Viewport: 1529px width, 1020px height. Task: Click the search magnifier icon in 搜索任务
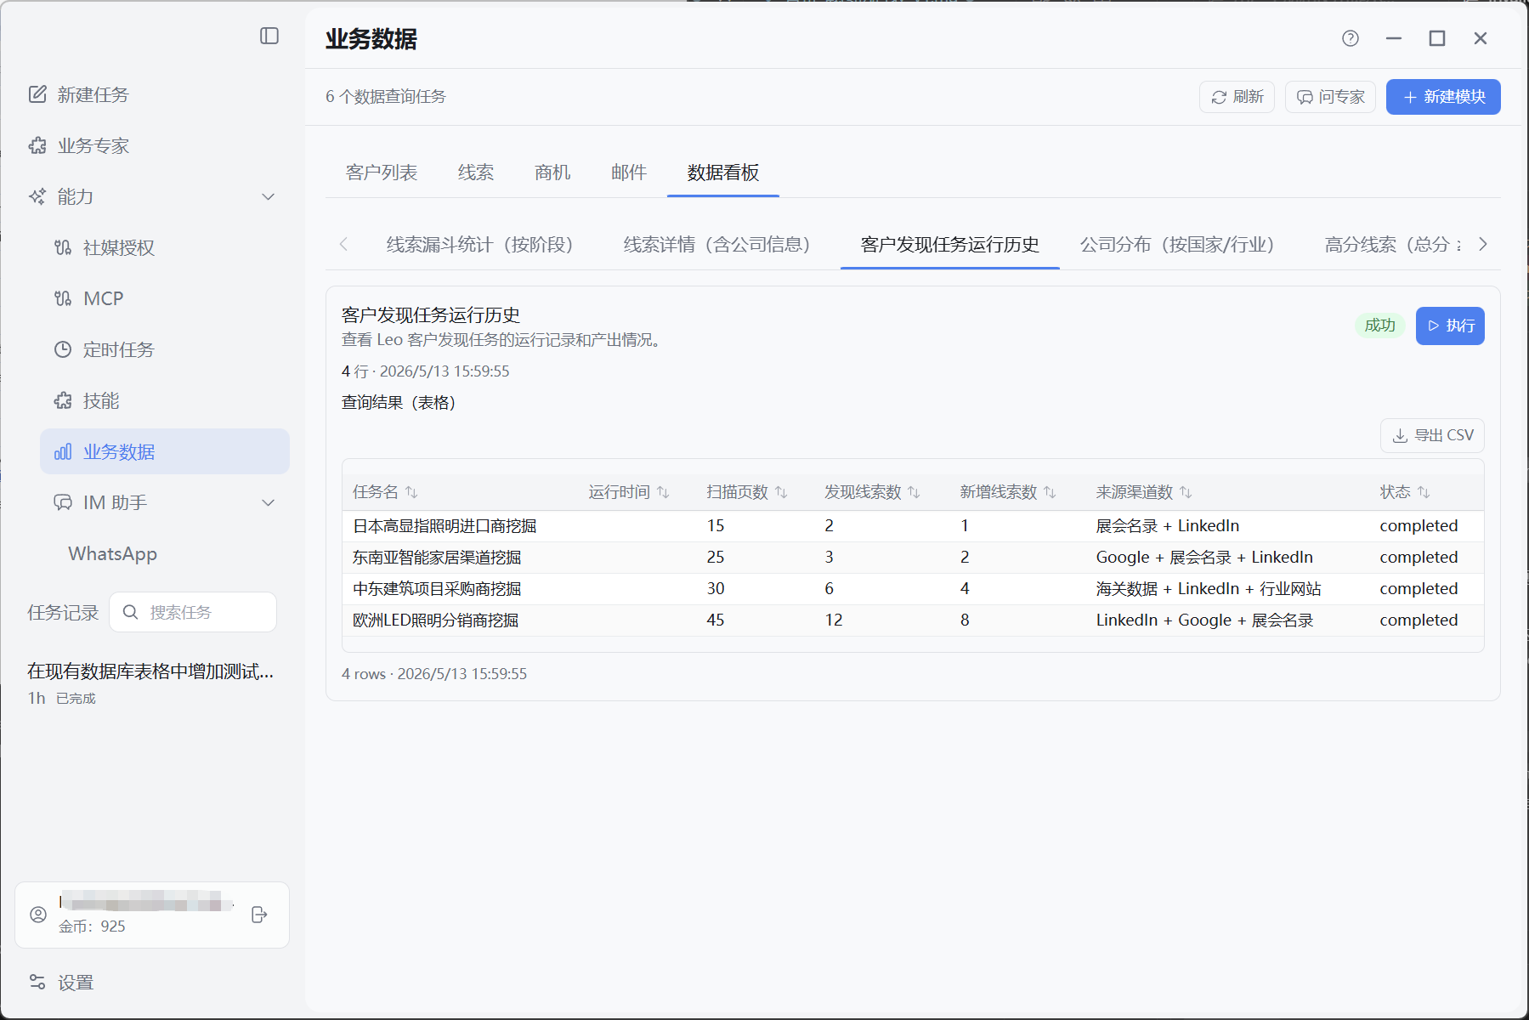click(x=131, y=612)
